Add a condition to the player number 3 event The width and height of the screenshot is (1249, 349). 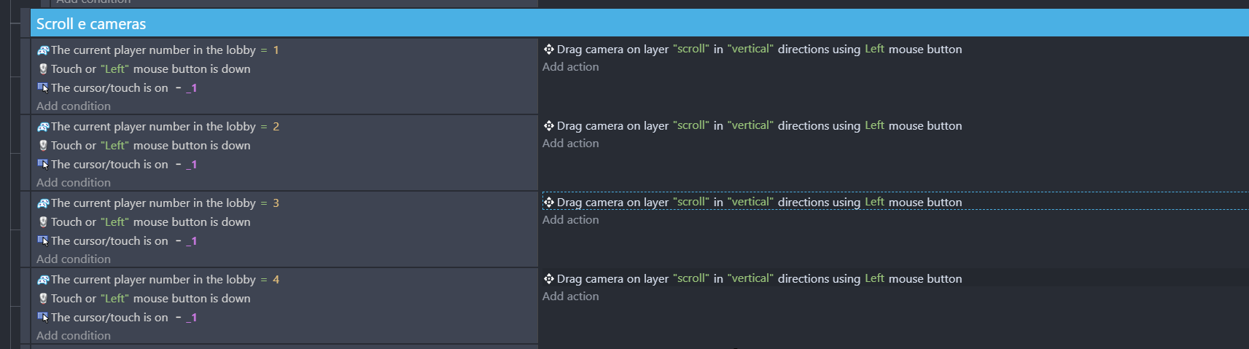click(x=74, y=259)
